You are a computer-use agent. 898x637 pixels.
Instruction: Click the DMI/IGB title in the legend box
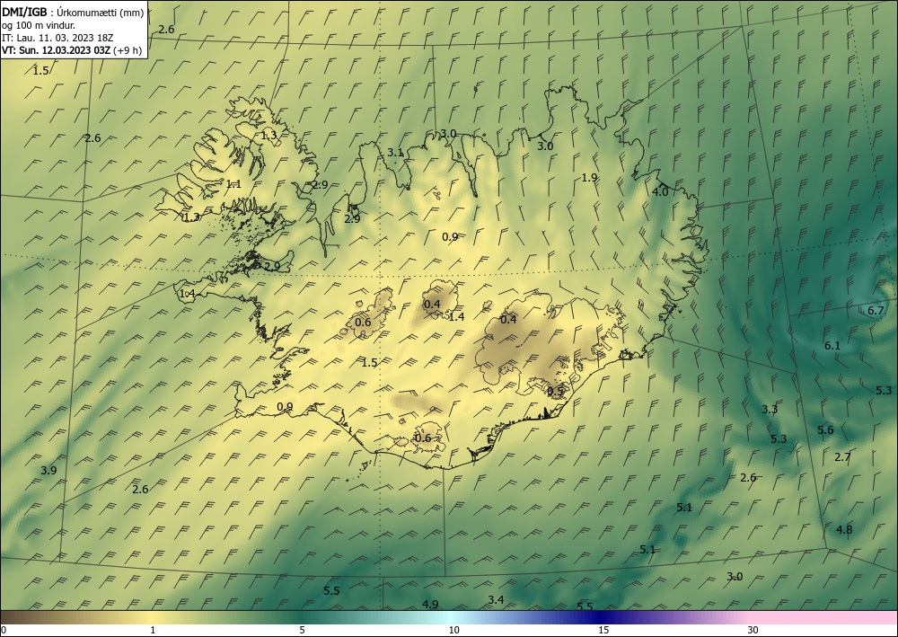tap(24, 13)
